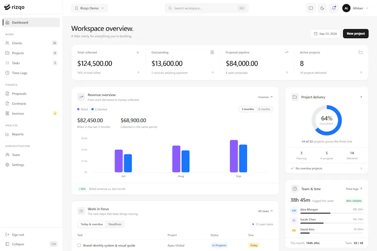Click the 84% billable badge

point(354,201)
